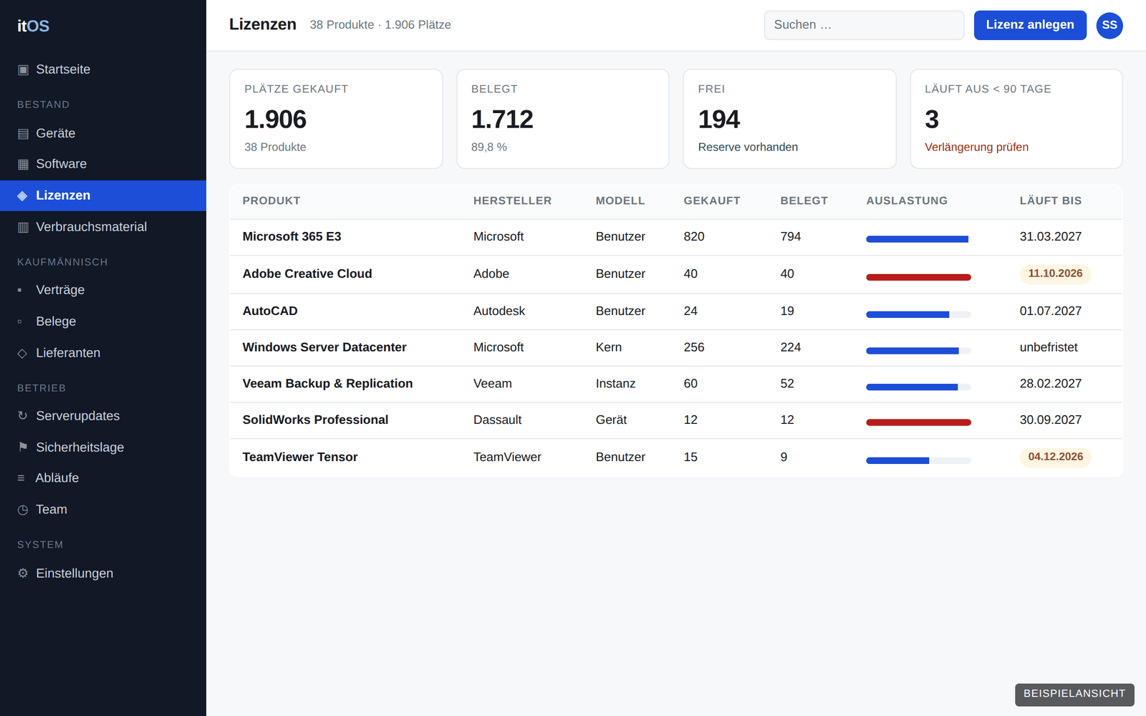
Task: Click the AutoCAD utilization bar
Action: pos(918,314)
